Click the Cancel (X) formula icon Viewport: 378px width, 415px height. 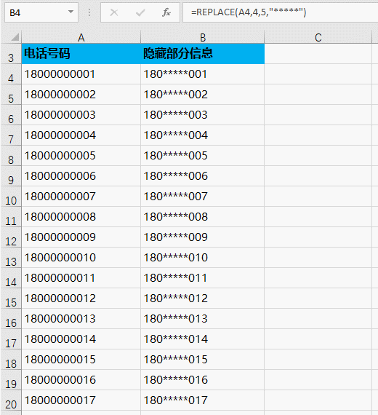pos(114,12)
